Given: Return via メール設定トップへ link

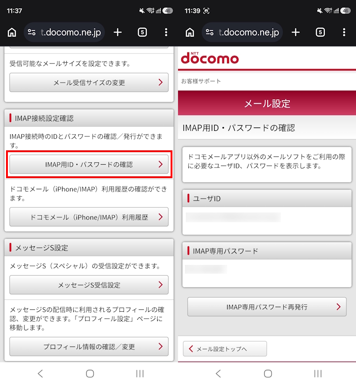Looking at the screenshot, I should 225,349.
